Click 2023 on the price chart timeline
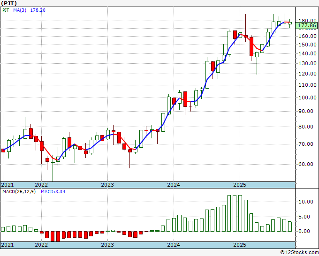 tap(107, 185)
